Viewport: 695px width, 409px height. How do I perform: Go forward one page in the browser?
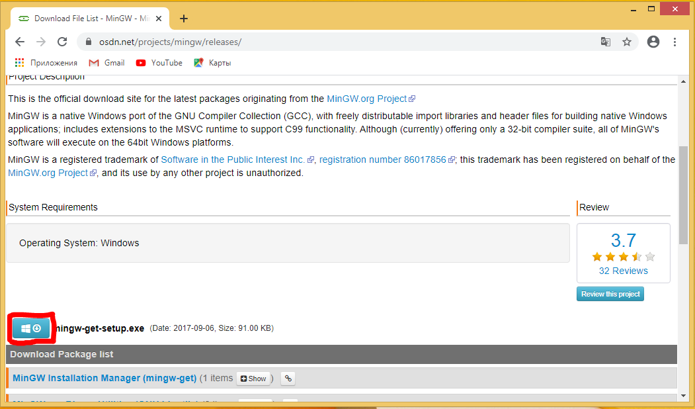(x=41, y=42)
